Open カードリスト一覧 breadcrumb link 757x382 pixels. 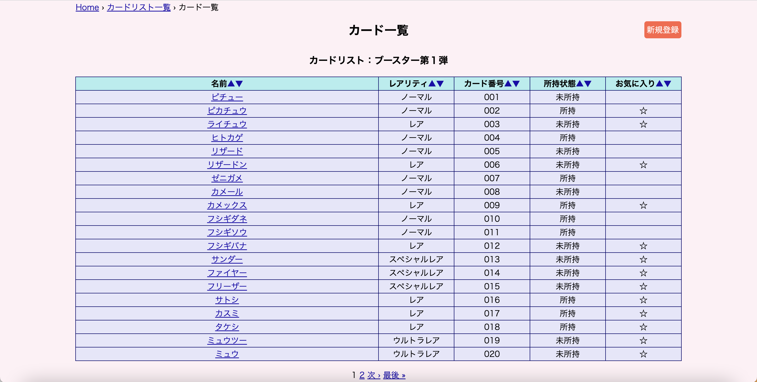coord(139,7)
